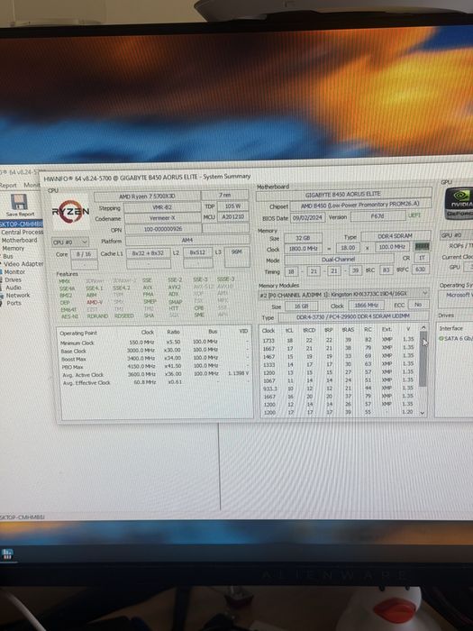Select Motherboard in the device tree
Image resolution: width=473 pixels, height=631 pixels.
[x=19, y=241]
